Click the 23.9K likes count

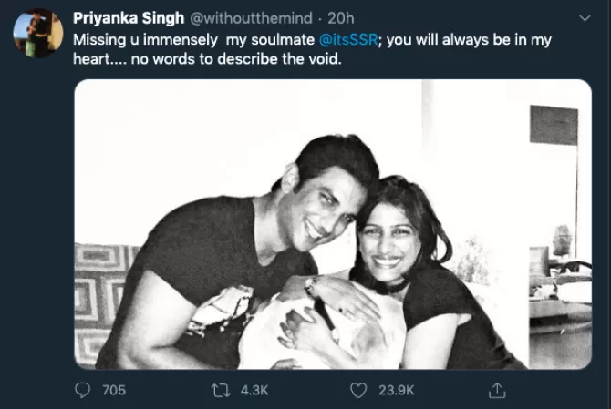coord(396,390)
